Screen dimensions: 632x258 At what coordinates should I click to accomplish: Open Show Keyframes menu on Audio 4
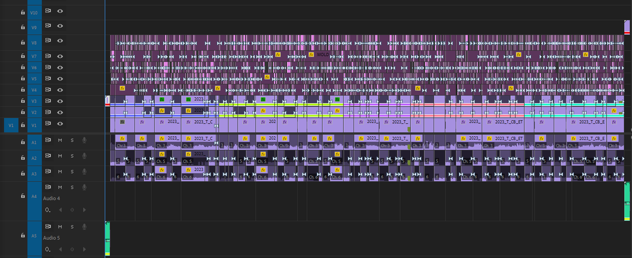(x=48, y=210)
